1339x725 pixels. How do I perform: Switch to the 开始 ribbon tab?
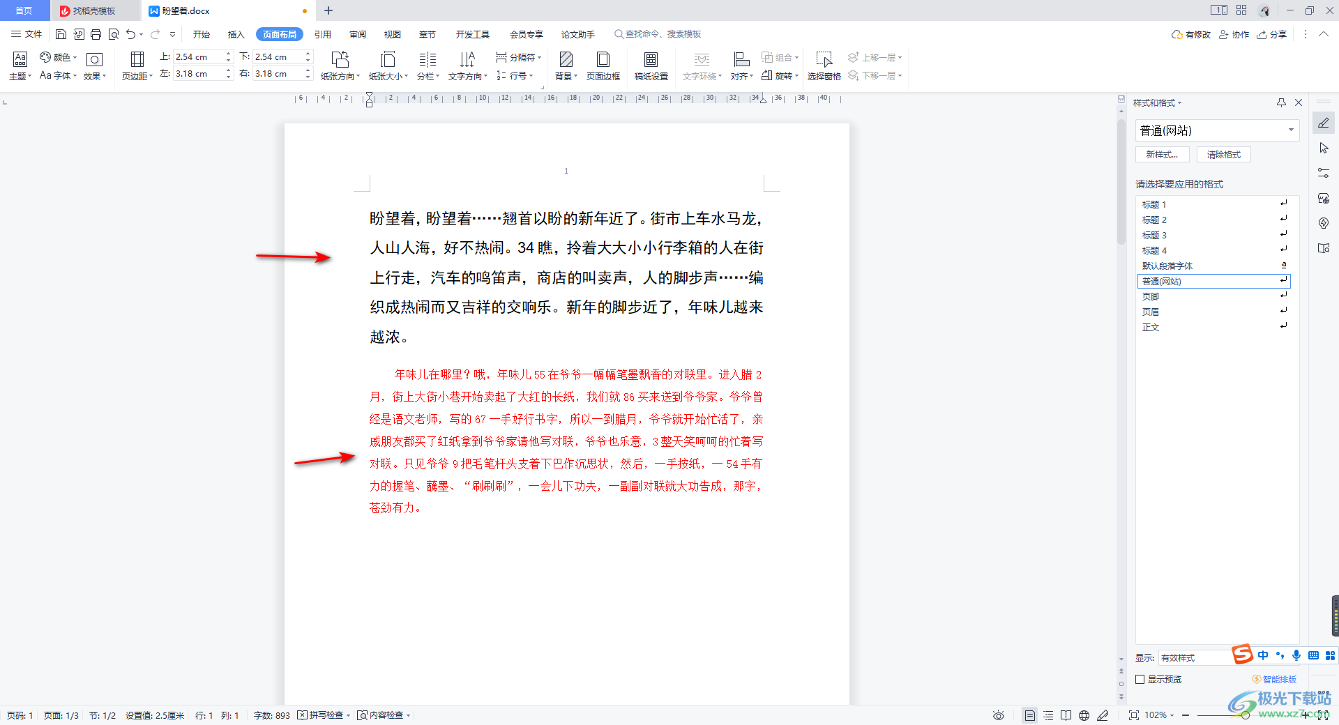coord(202,34)
